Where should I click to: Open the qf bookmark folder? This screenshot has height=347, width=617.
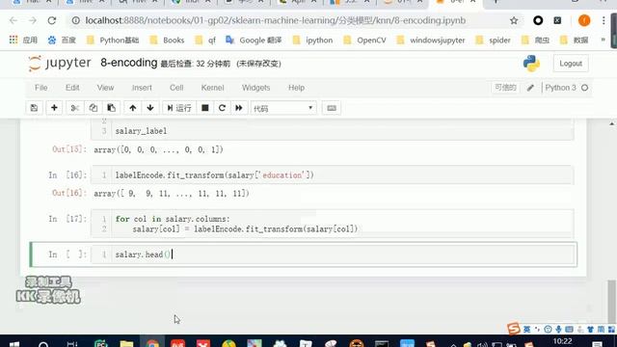point(205,40)
